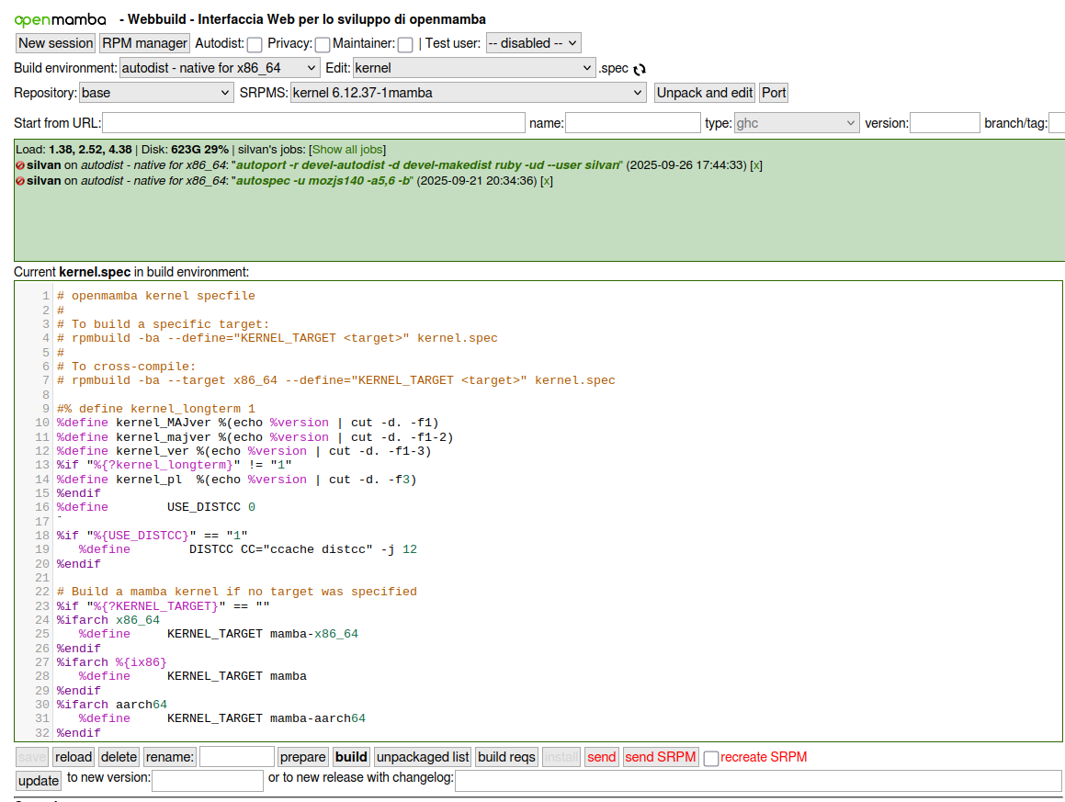This screenshot has width=1065, height=802.
Task: Toggle the Autodist checkbox
Action: (x=255, y=45)
